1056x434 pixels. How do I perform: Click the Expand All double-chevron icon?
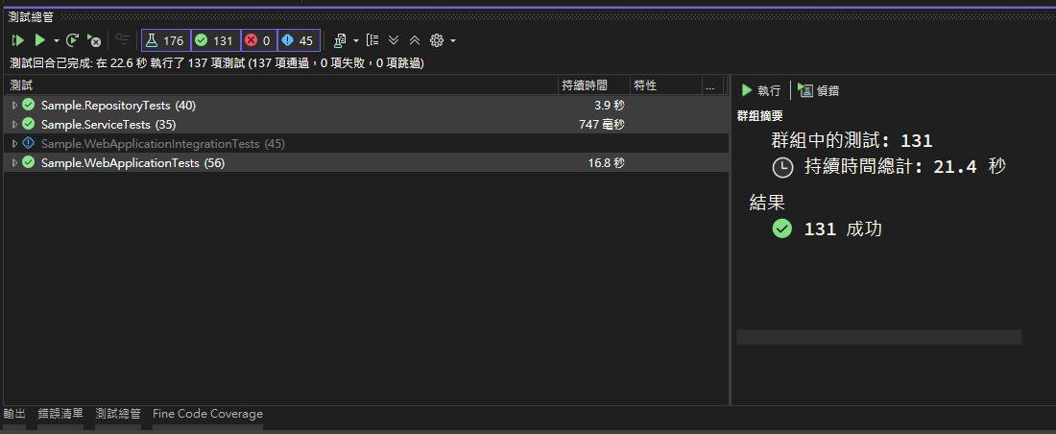pyautogui.click(x=394, y=40)
